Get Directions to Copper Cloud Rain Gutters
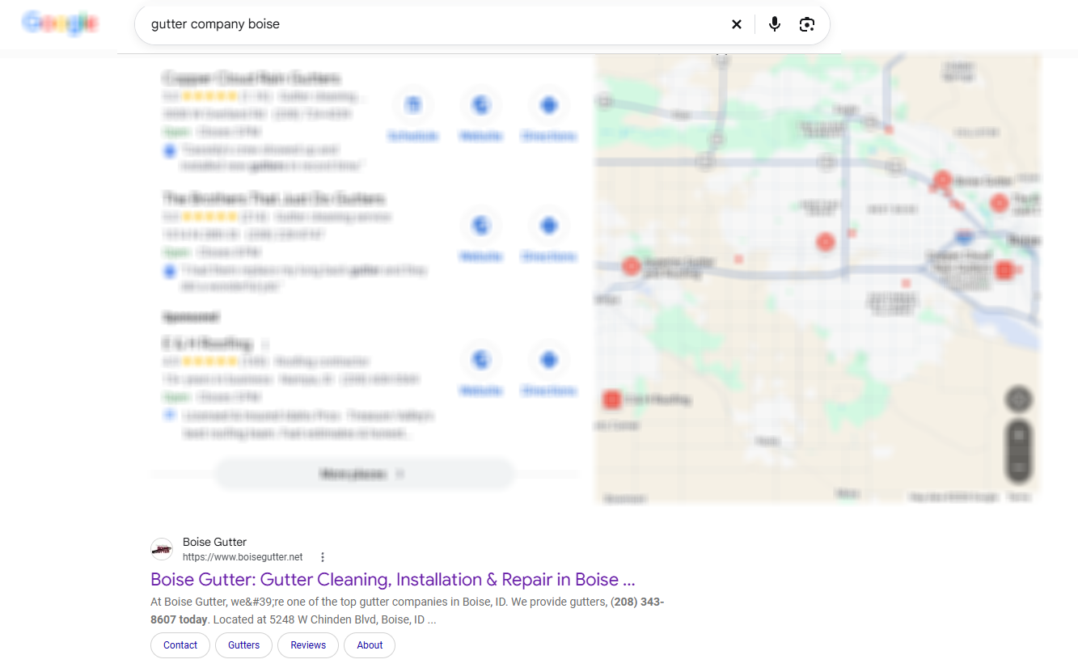The height and width of the screenshot is (672, 1078). tap(549, 105)
